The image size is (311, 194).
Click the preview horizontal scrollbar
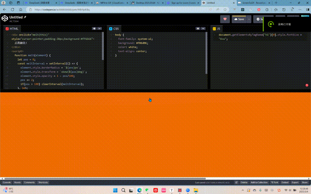point(105,178)
